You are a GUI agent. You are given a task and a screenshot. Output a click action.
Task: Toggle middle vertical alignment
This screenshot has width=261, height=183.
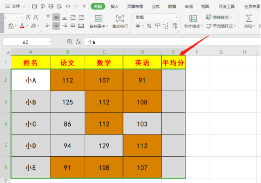coord(56,17)
